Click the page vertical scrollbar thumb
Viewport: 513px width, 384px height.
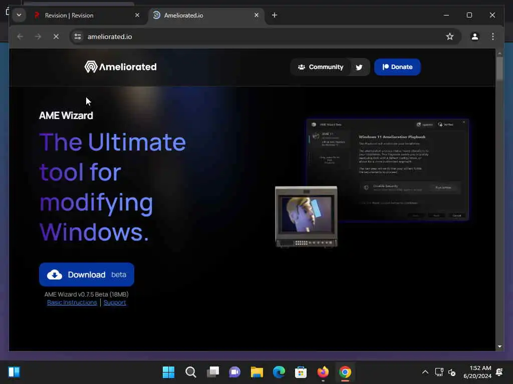coord(499,68)
